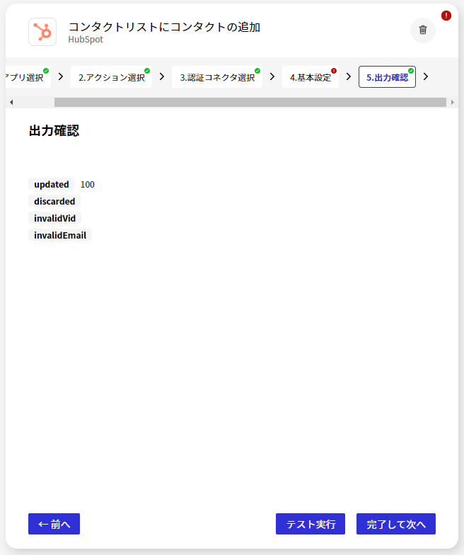Open the アプリ選択 step tab
This screenshot has height=555, width=464.
tap(28, 76)
